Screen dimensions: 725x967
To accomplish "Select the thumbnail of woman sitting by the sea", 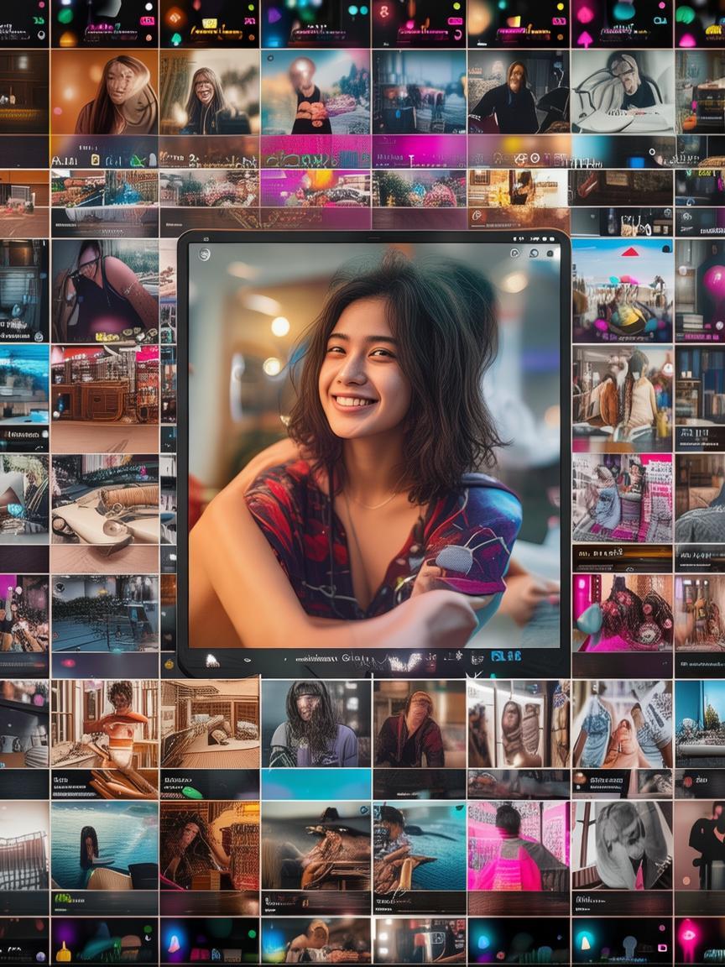I will (x=104, y=846).
